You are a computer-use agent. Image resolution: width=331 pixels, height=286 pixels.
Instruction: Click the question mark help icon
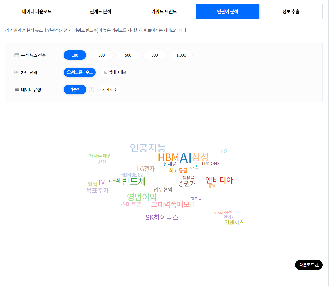91,89
